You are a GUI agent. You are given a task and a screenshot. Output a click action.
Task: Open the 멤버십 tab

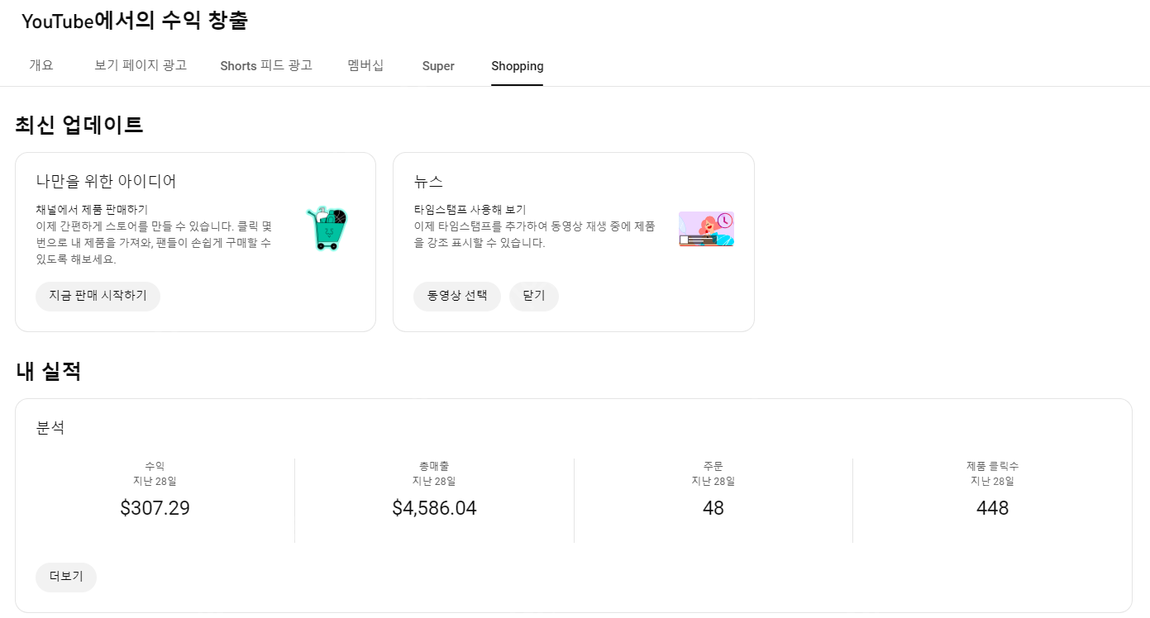[x=365, y=66]
